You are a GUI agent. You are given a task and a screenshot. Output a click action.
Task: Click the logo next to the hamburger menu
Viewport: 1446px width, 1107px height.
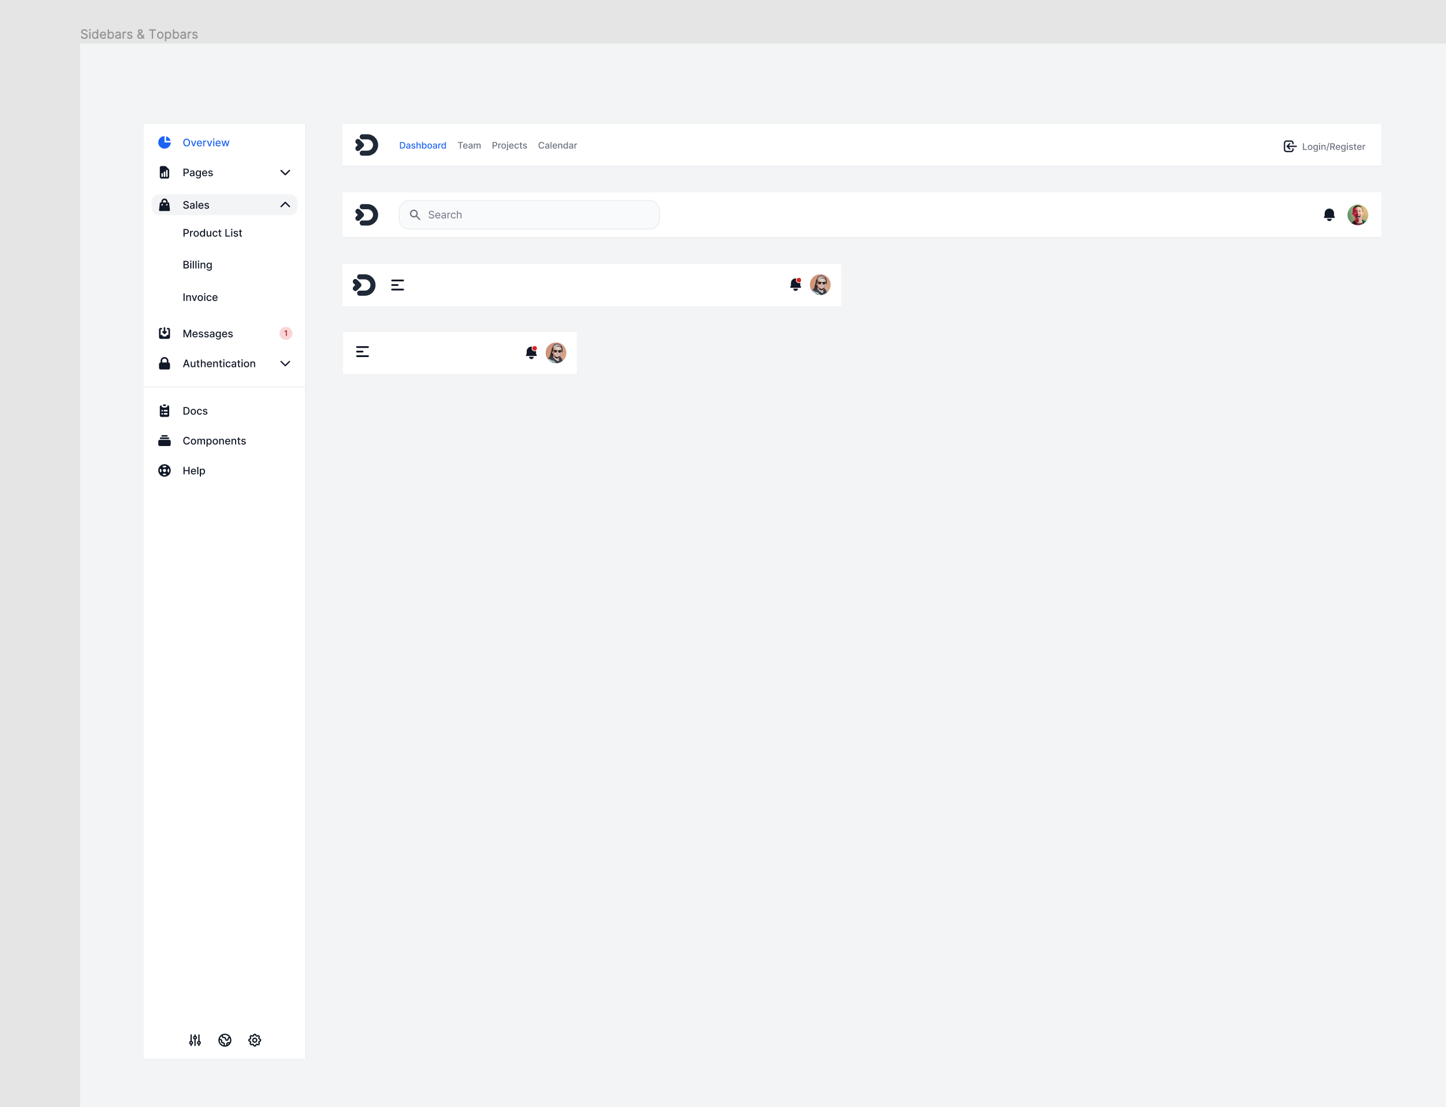[x=364, y=285]
